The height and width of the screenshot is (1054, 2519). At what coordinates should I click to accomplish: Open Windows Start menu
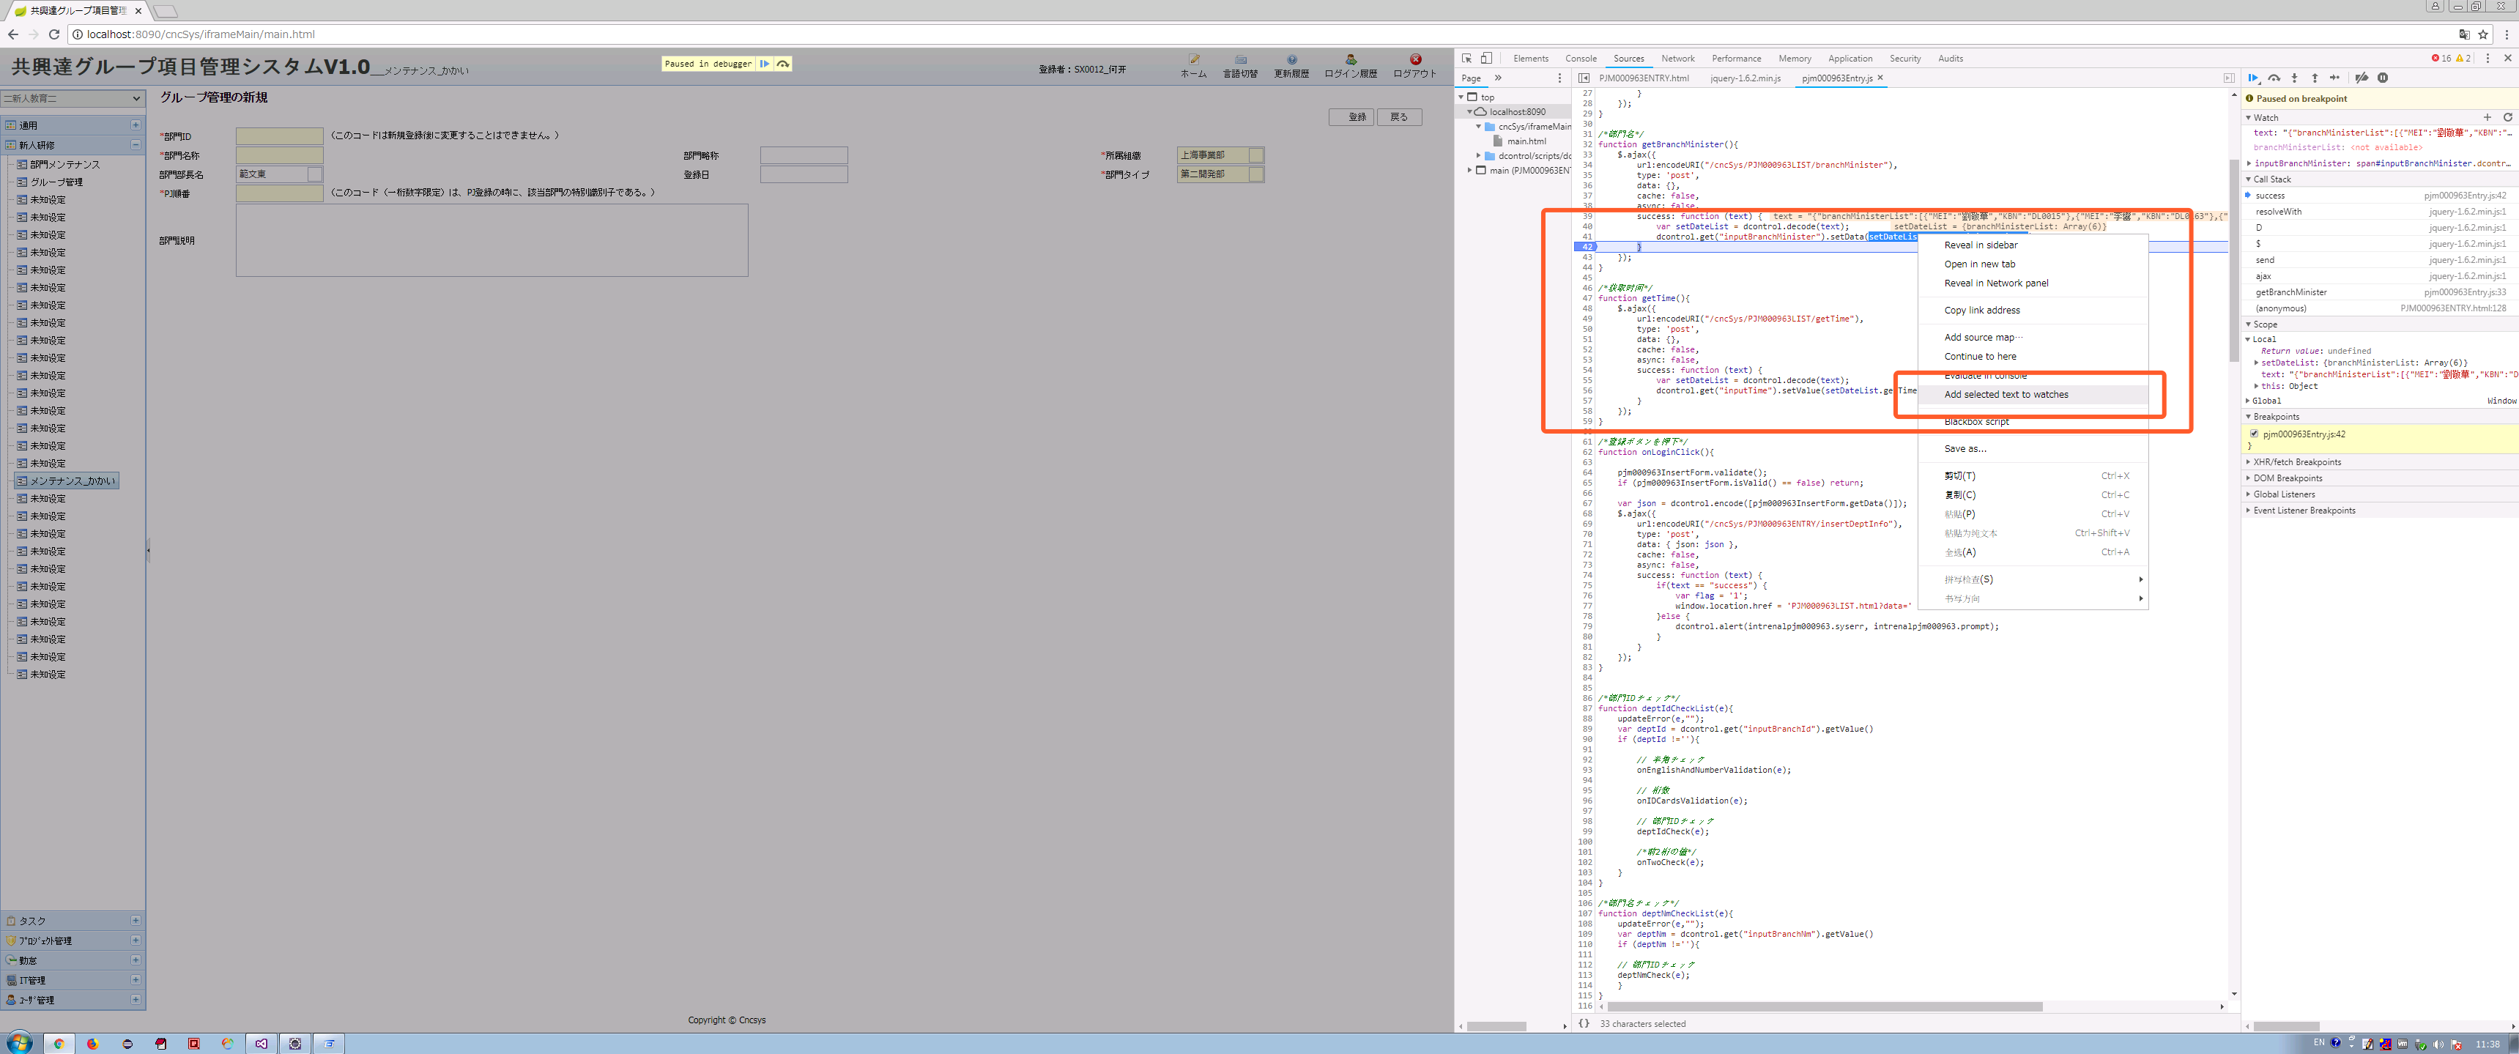pos(18,1043)
